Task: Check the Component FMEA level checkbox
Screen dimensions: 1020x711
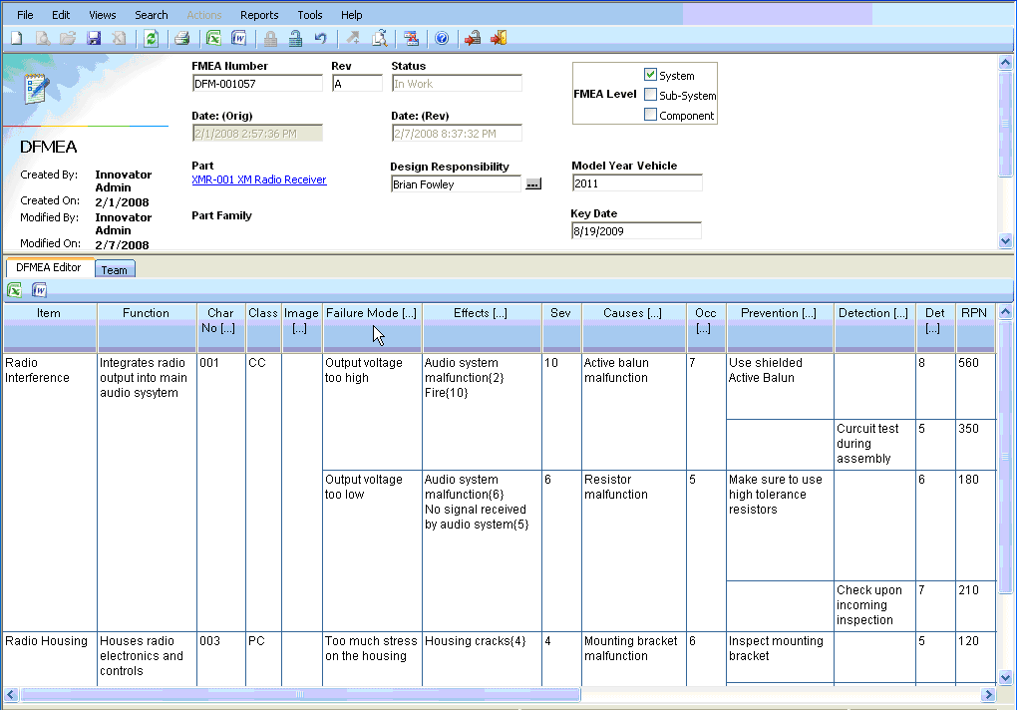Action: tap(650, 115)
